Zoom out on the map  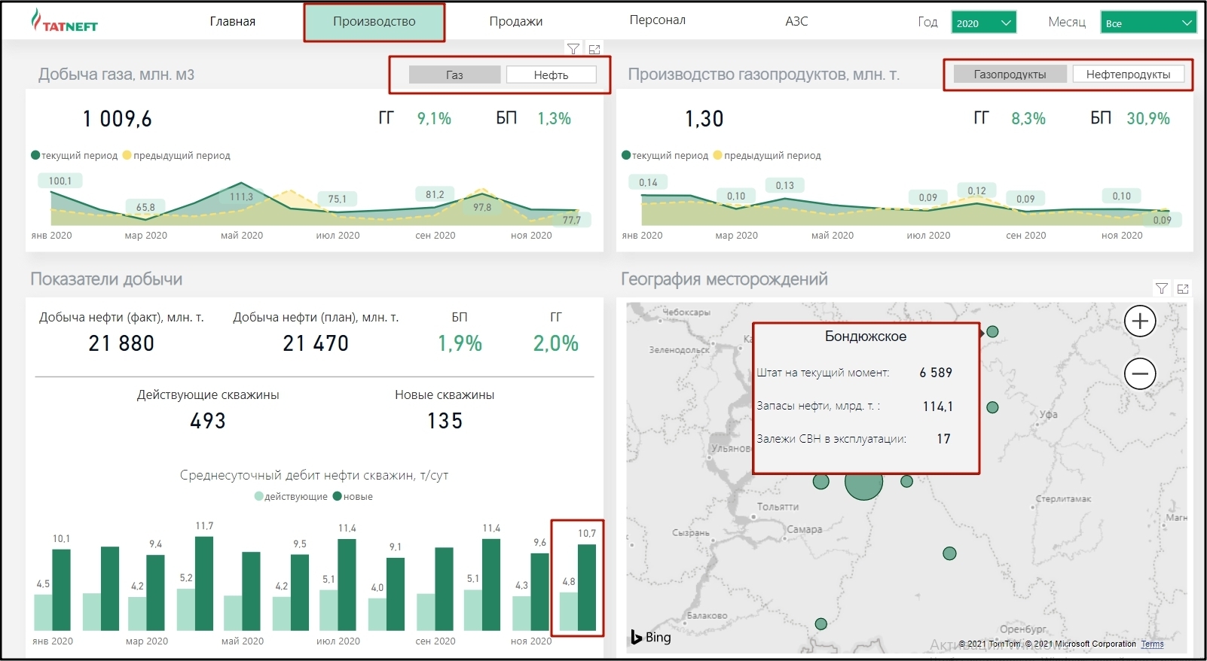(1140, 373)
